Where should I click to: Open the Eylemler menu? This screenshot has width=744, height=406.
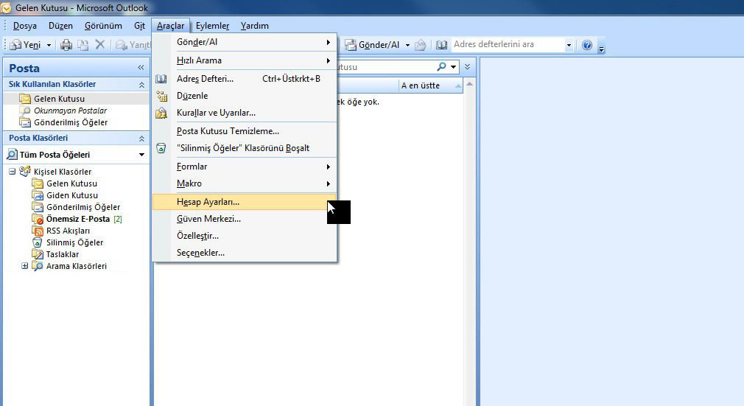click(213, 26)
